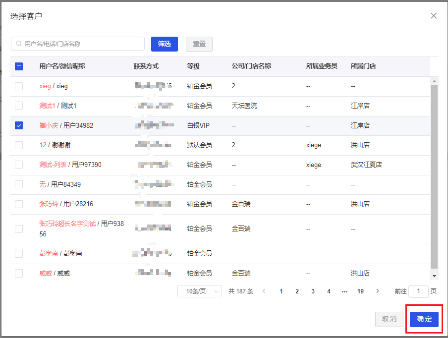The width and height of the screenshot is (448, 338).
Task: Click the 取消 cancel button
Action: tap(389, 319)
